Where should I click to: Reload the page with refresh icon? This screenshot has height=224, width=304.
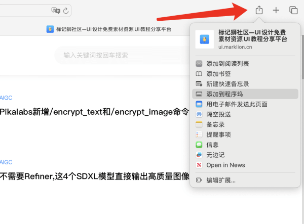tap(66, 11)
